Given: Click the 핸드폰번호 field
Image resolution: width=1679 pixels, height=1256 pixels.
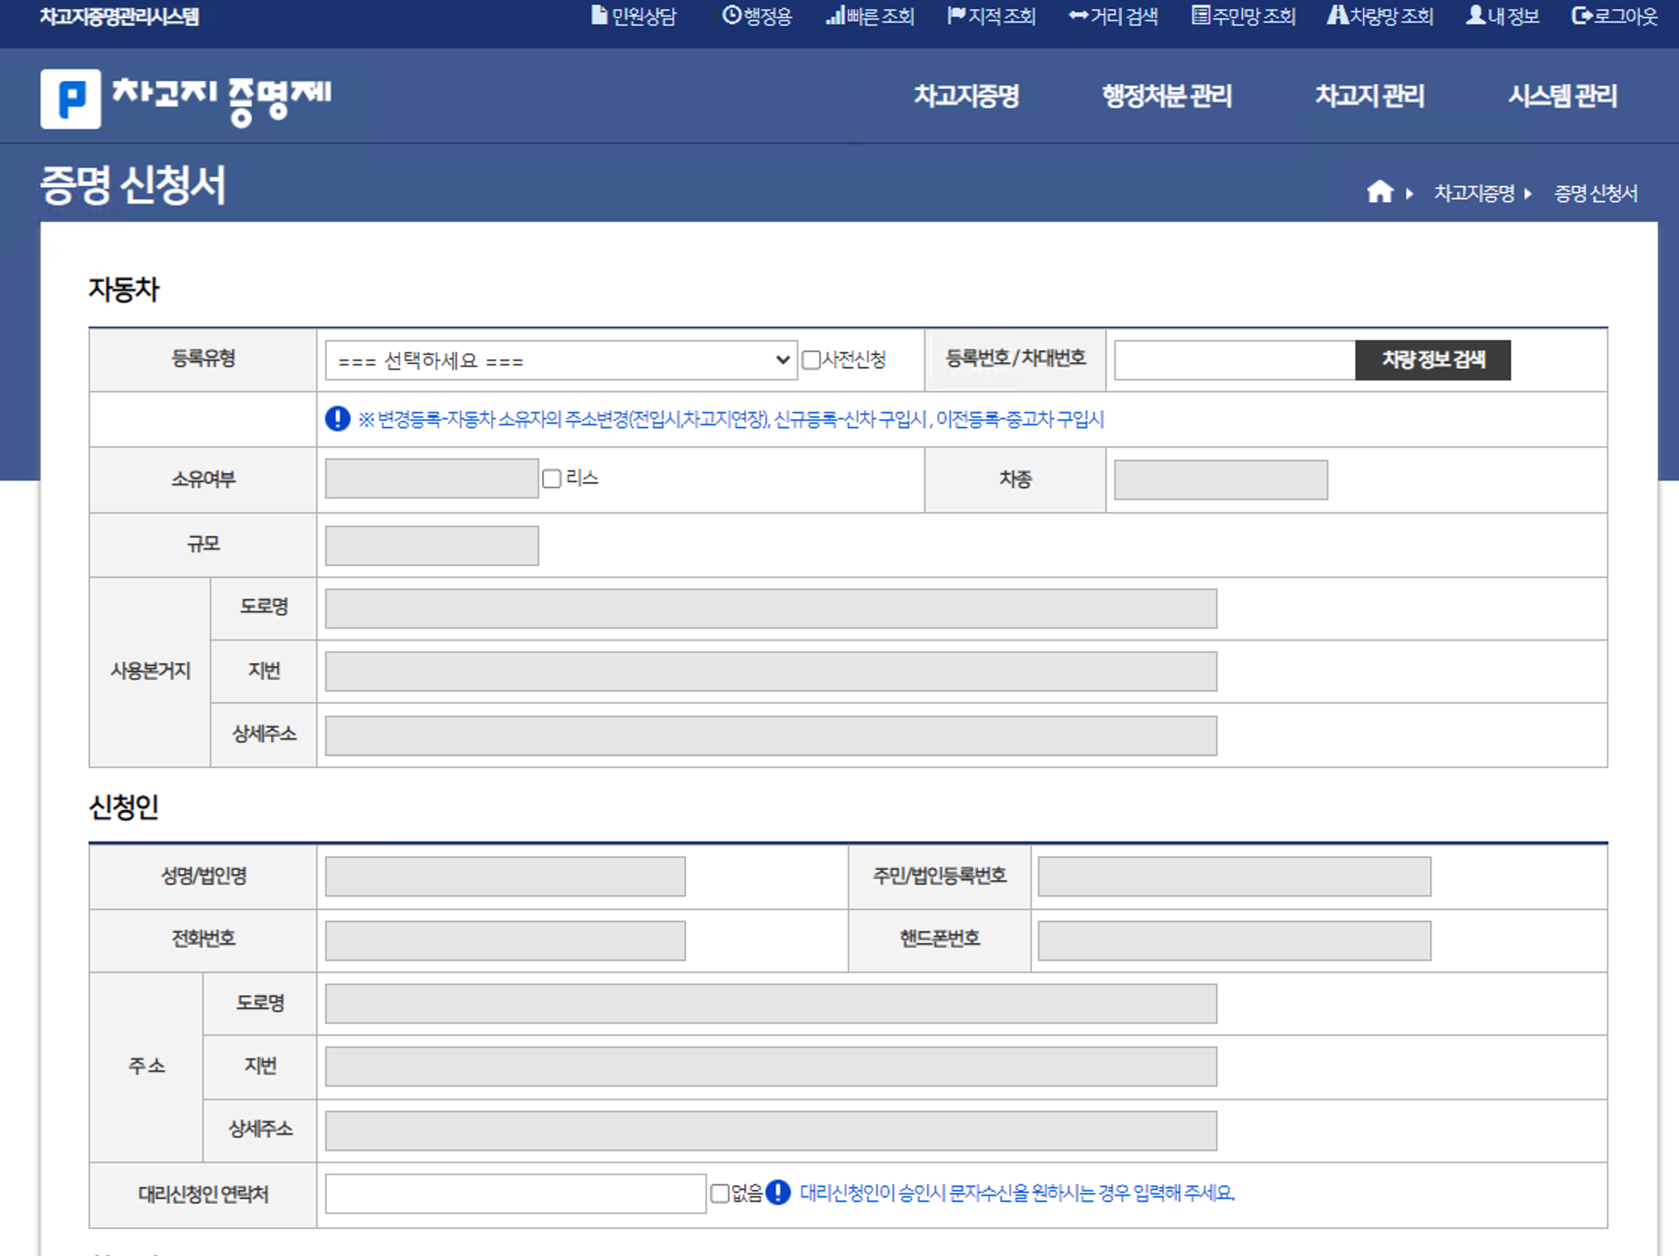Looking at the screenshot, I should pos(1234,941).
